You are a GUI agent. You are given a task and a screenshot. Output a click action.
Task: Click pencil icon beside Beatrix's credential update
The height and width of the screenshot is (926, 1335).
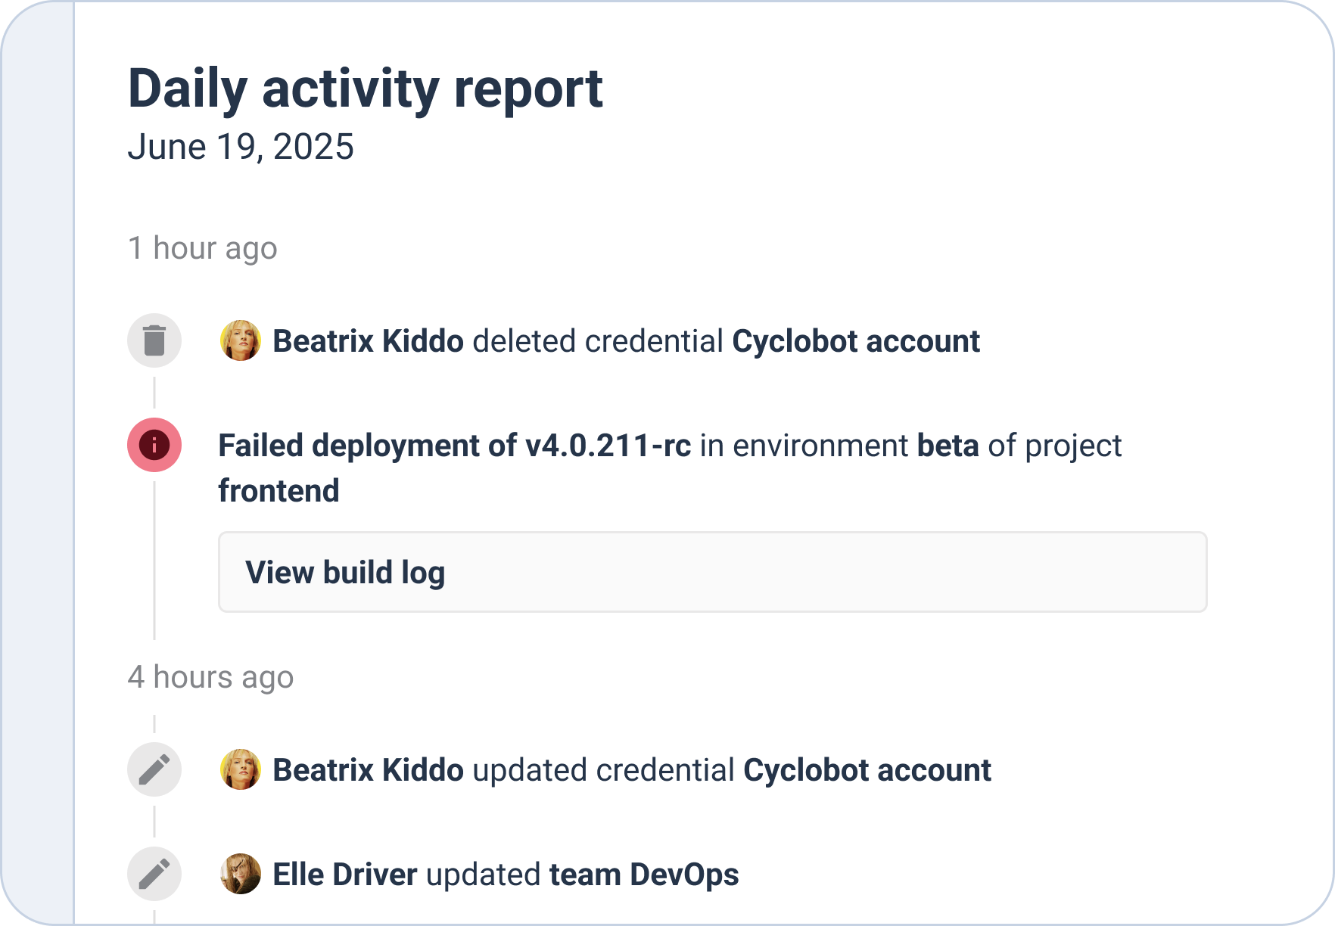pyautogui.click(x=154, y=769)
